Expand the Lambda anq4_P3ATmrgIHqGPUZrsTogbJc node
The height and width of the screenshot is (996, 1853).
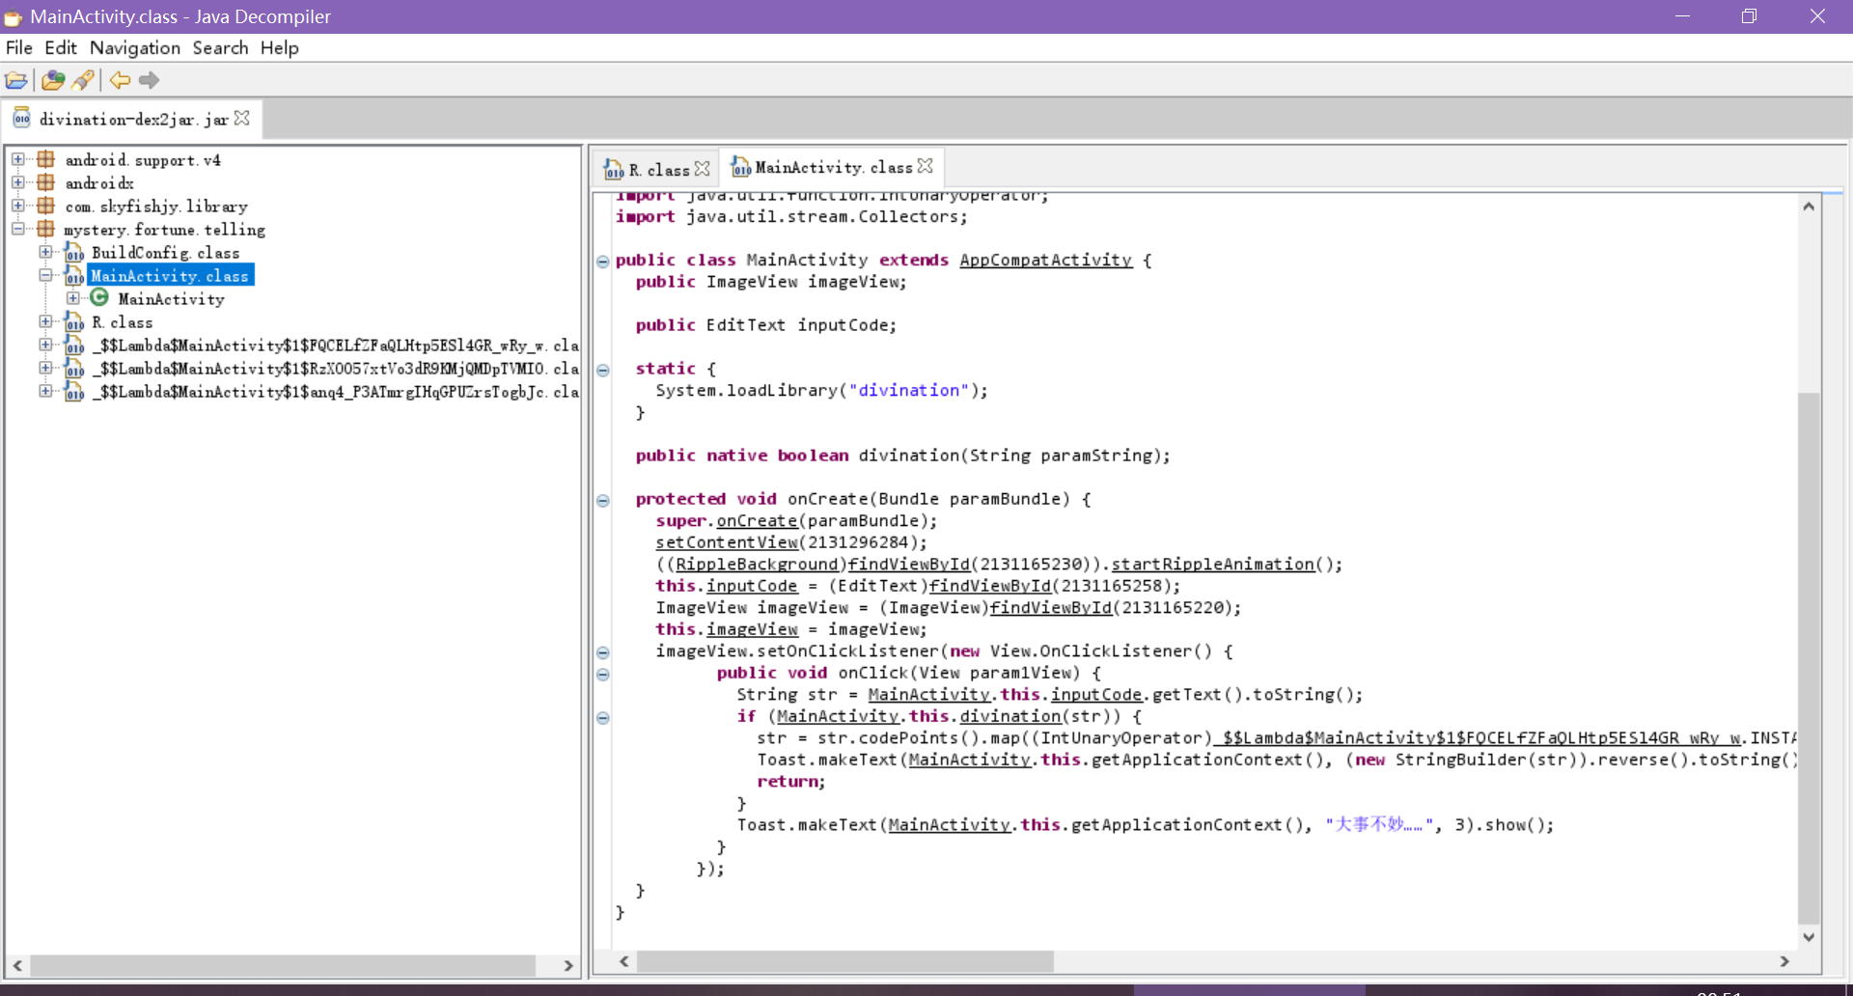[x=45, y=391]
